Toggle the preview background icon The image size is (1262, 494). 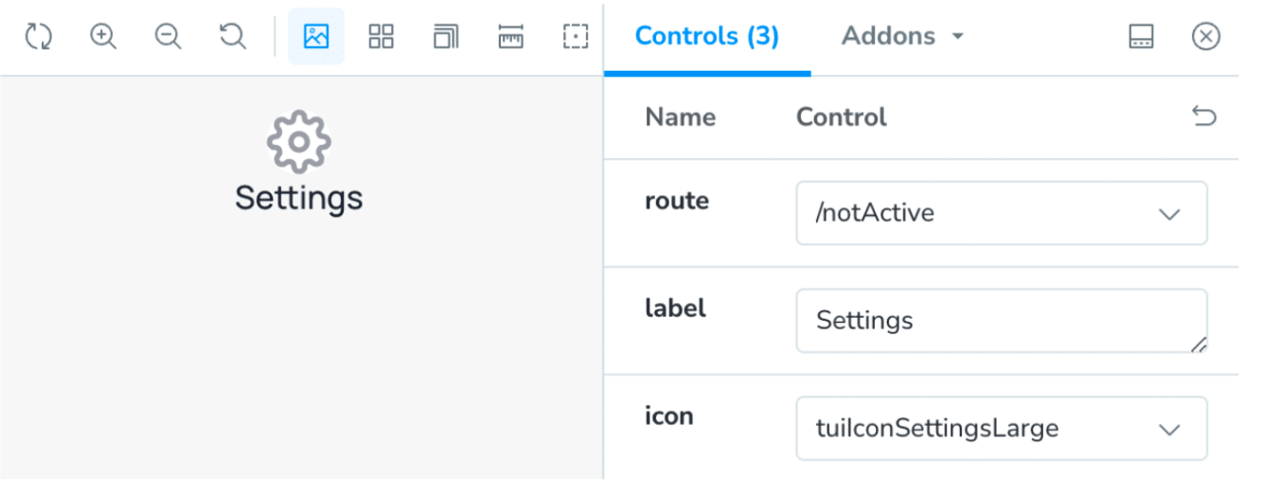click(315, 37)
